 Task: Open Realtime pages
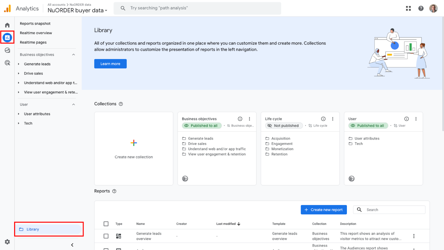33,42
